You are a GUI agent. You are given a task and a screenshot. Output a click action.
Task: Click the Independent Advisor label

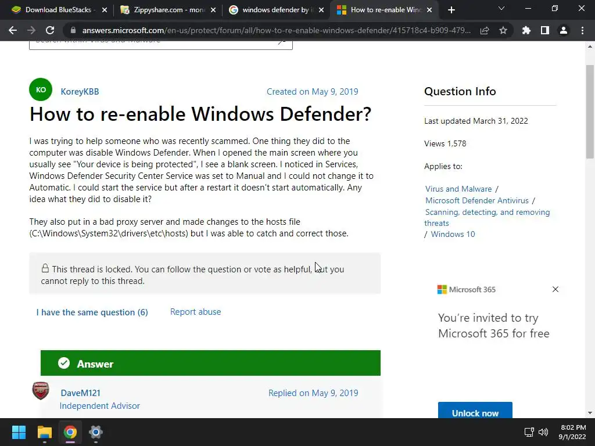point(100,405)
